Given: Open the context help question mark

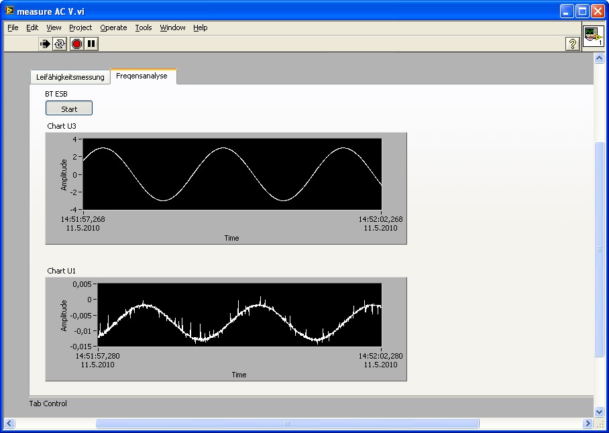Looking at the screenshot, I should click(x=573, y=44).
